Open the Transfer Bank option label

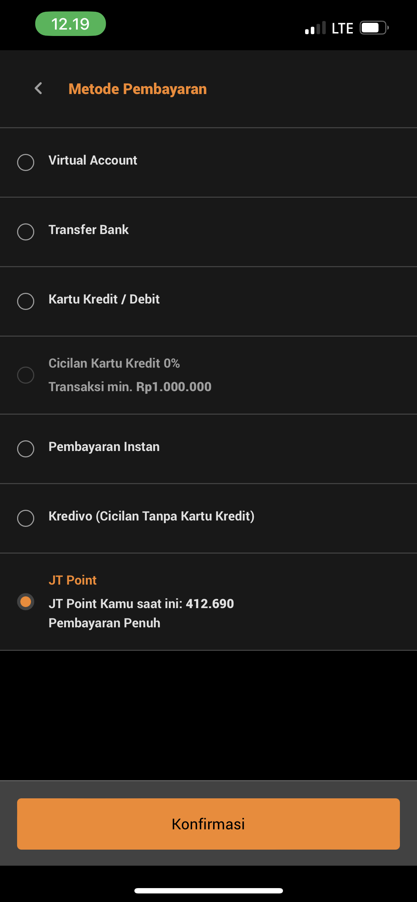pyautogui.click(x=88, y=230)
